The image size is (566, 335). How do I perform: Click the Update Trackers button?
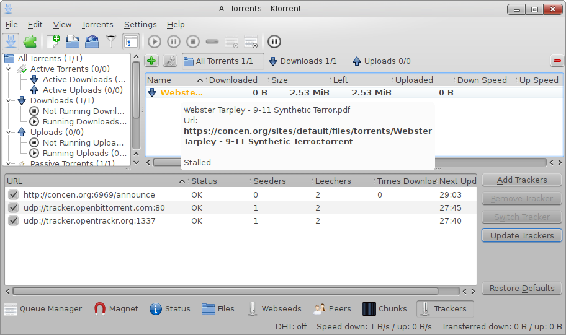click(x=521, y=235)
